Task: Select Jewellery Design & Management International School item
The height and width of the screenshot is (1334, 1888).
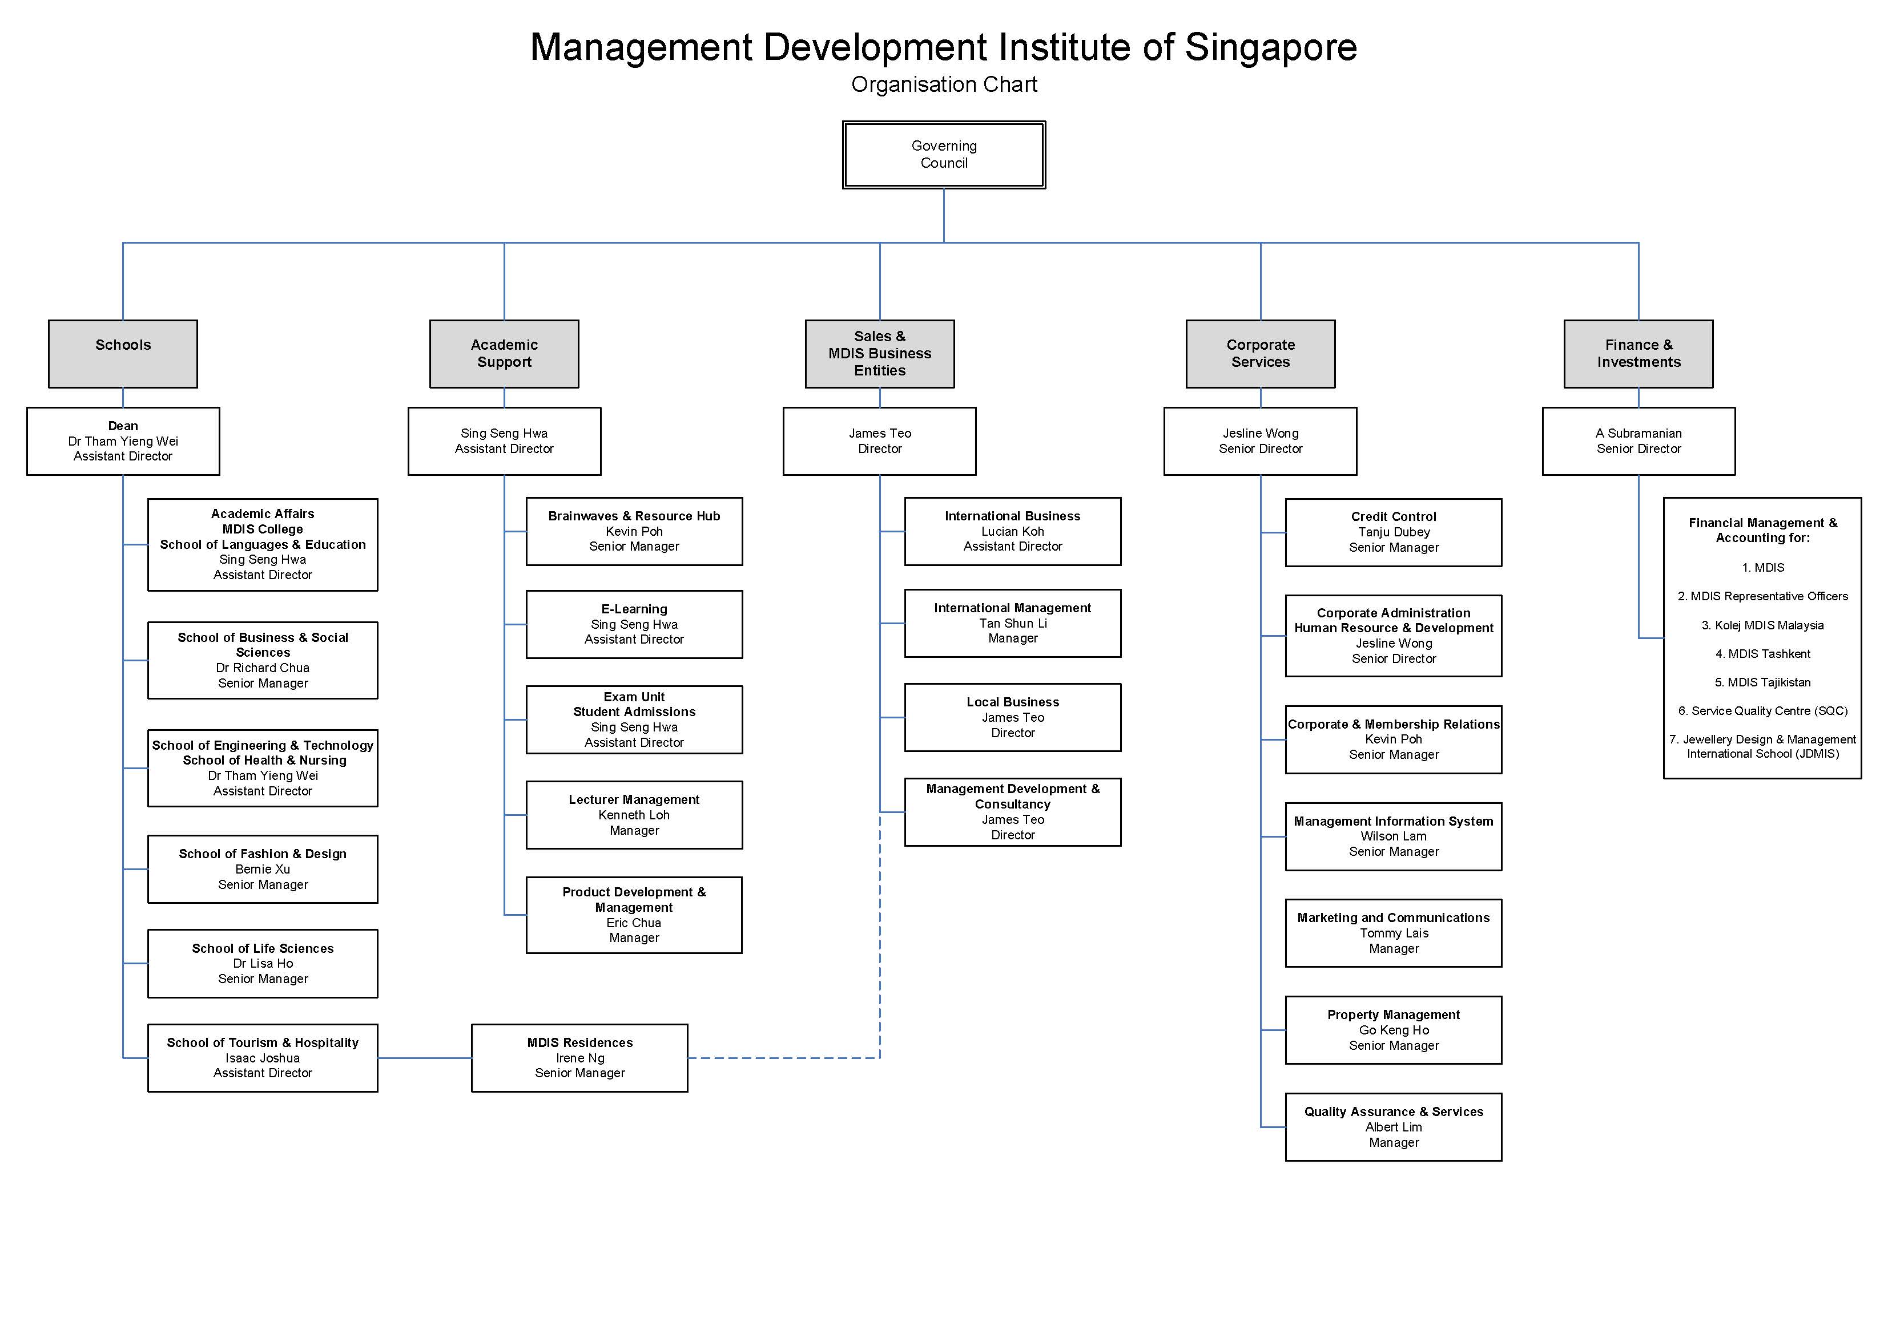Action: point(1762,746)
